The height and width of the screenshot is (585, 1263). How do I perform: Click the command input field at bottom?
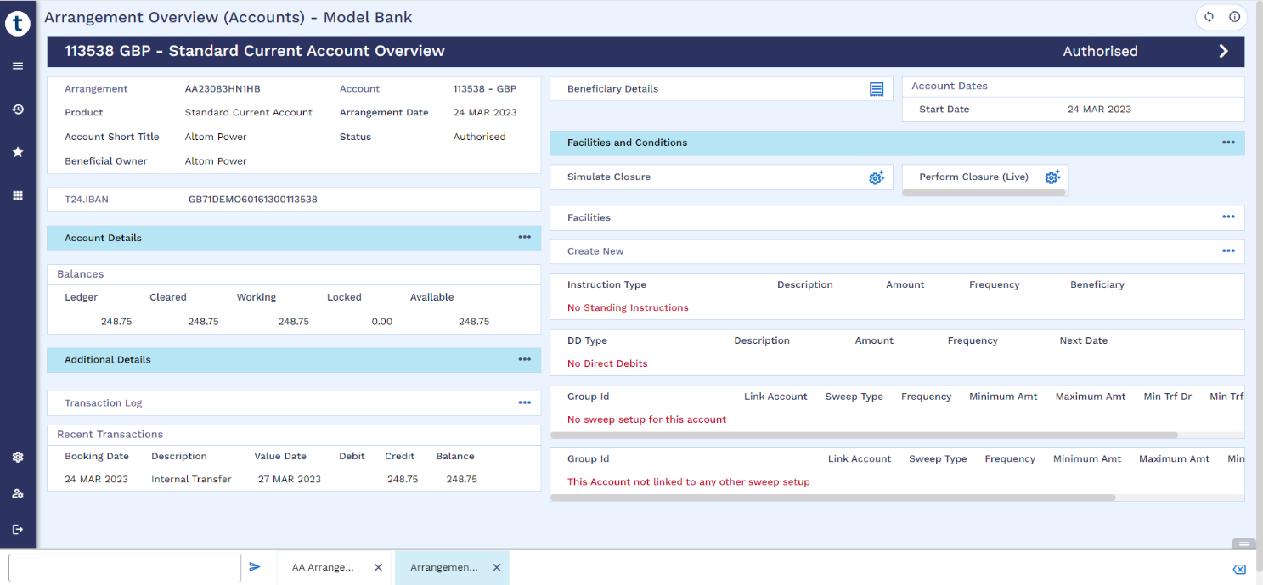(x=125, y=567)
